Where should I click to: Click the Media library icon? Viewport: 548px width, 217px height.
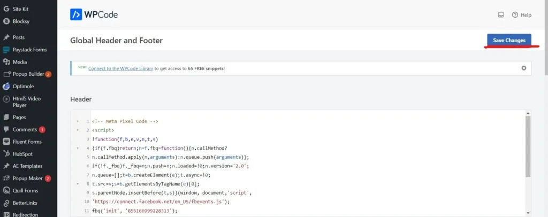coord(6,62)
